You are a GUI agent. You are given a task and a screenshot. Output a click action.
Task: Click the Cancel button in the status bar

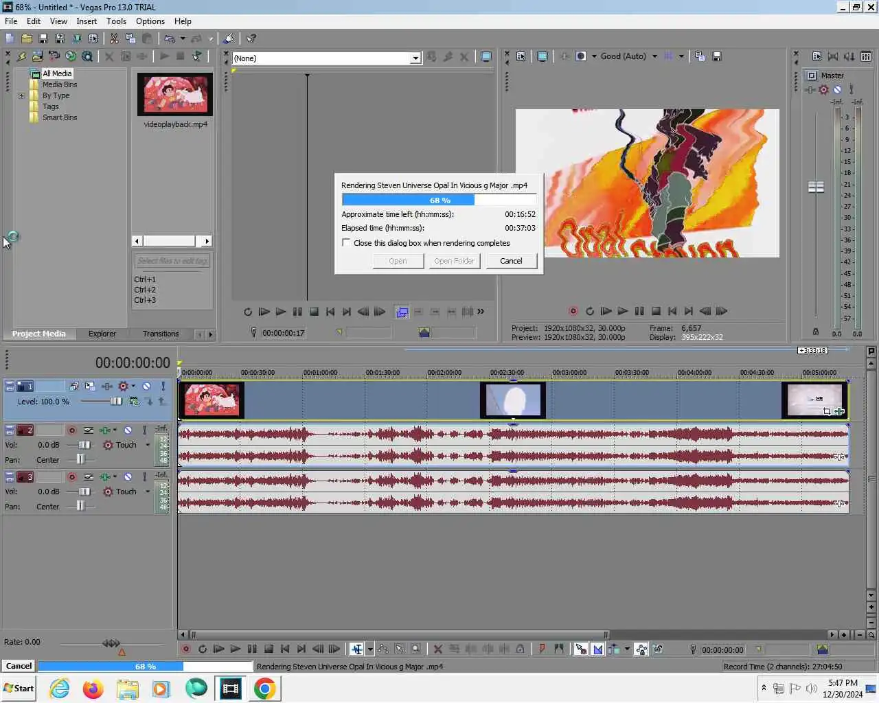click(19, 666)
